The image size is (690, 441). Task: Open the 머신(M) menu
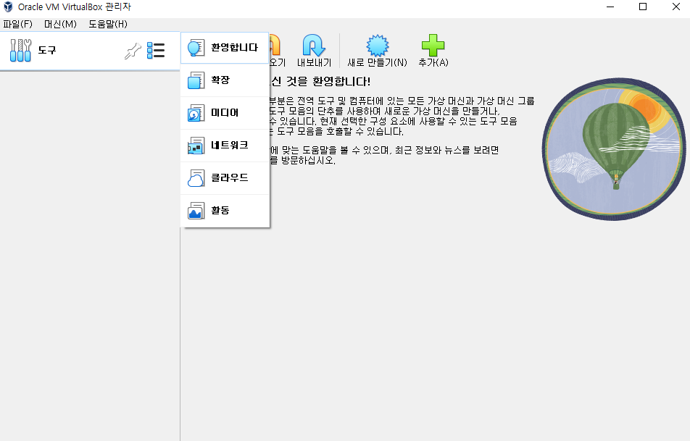pyautogui.click(x=60, y=24)
